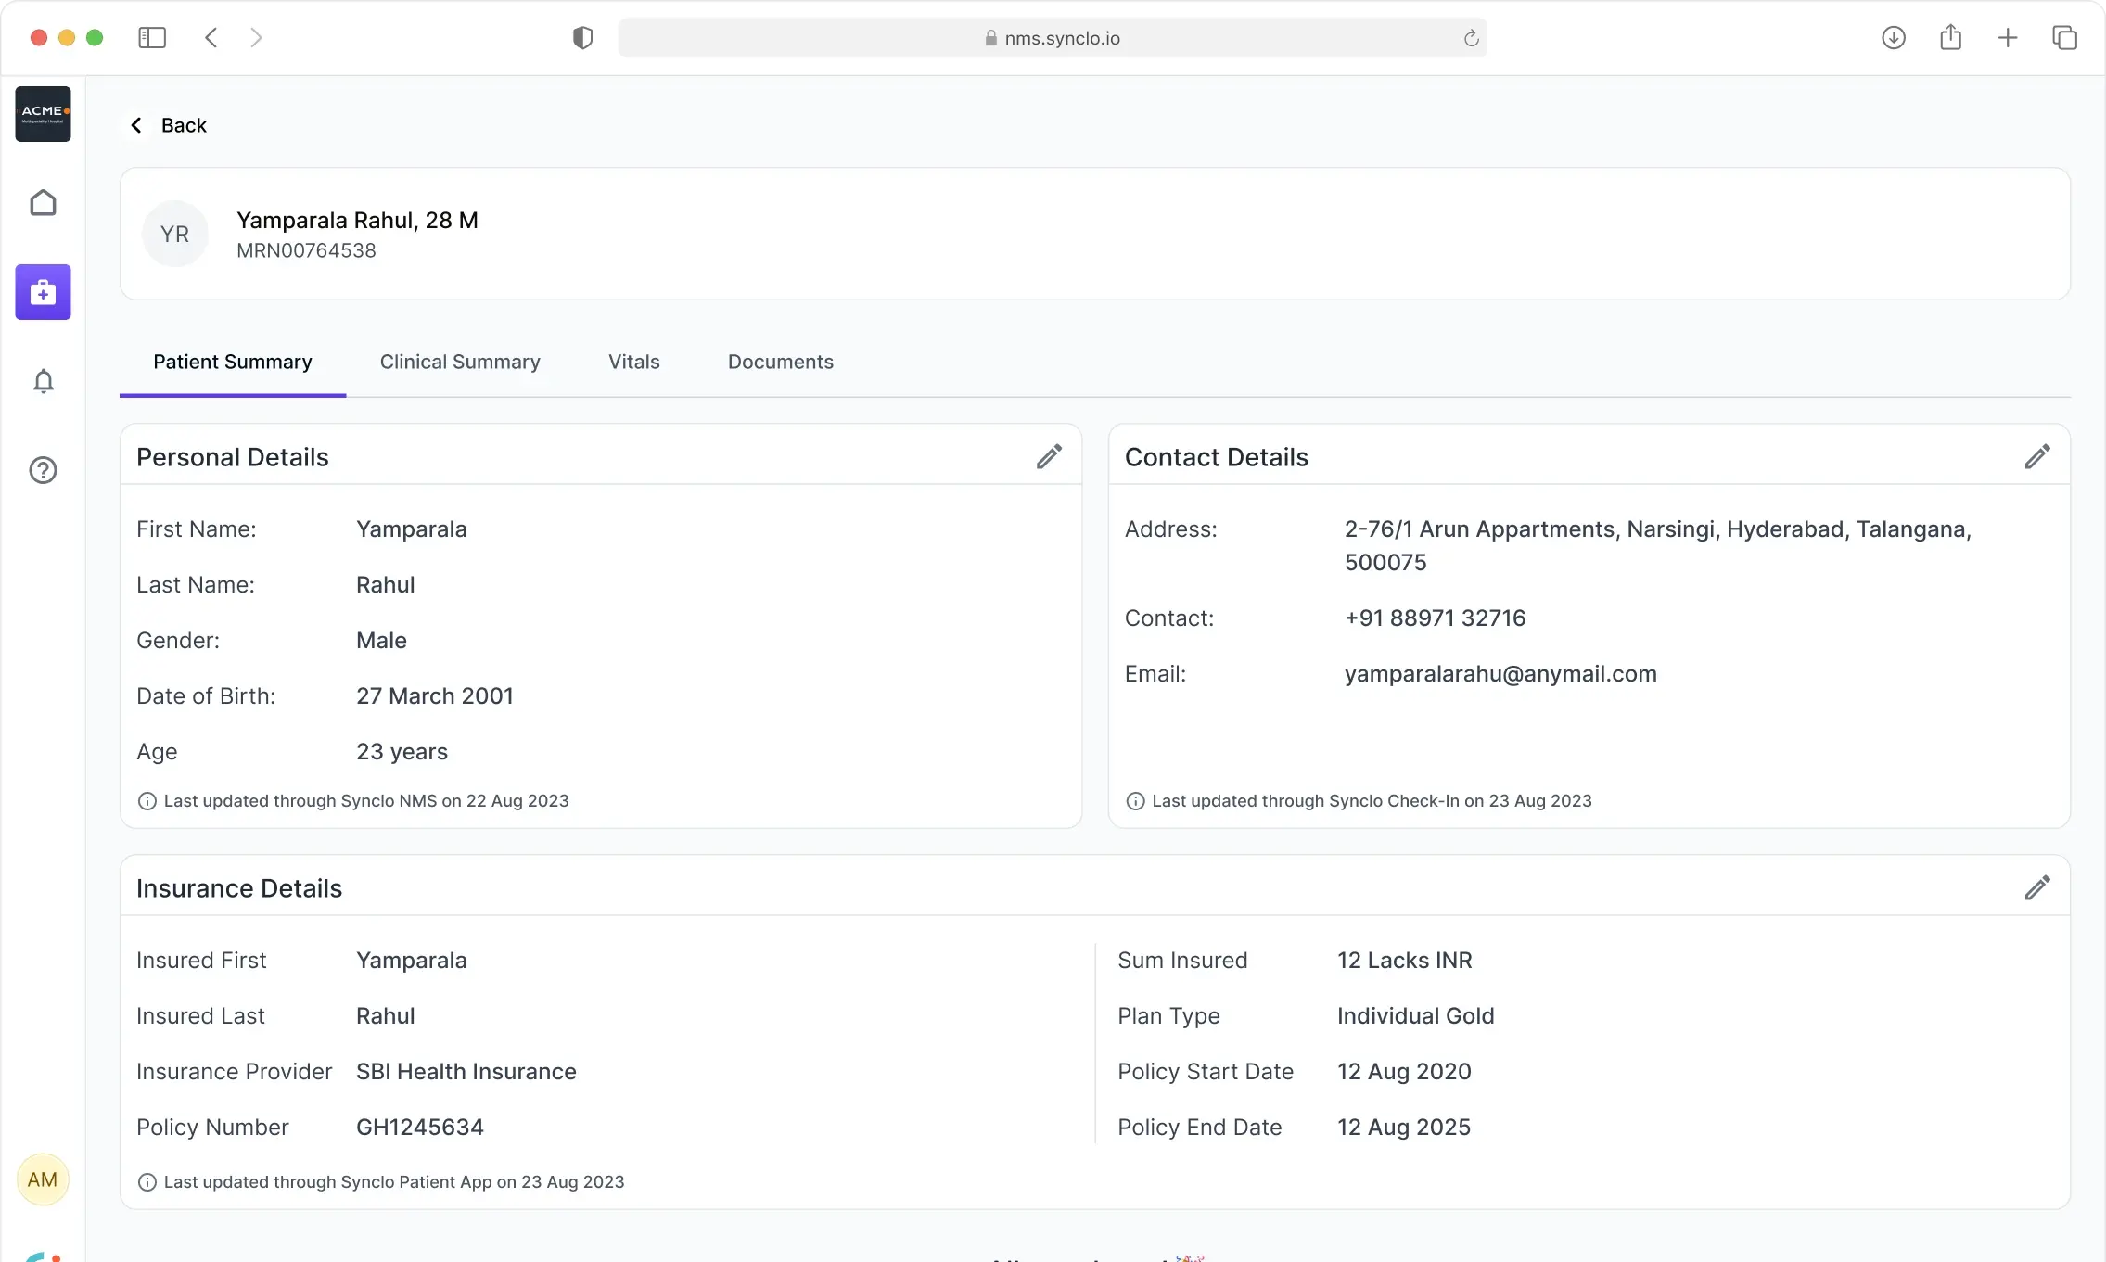This screenshot has height=1262, width=2106.
Task: Open Safari downloads icon
Action: (1894, 38)
